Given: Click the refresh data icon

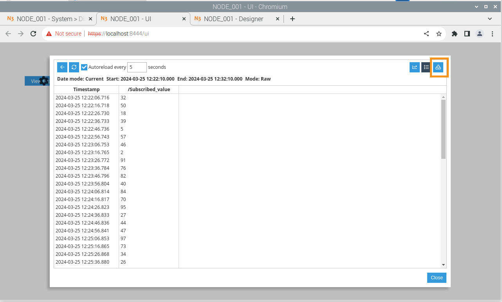Looking at the screenshot, I should (x=74, y=67).
